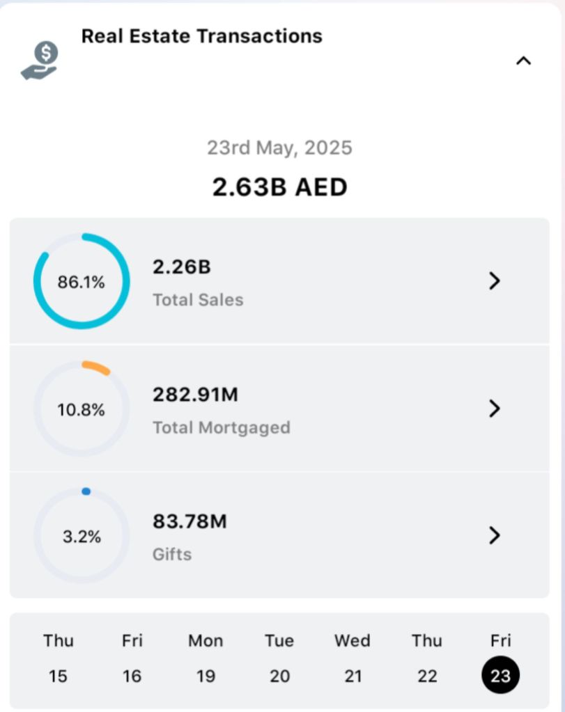
Task: Open Total Mortgaged details arrow
Action: point(495,408)
